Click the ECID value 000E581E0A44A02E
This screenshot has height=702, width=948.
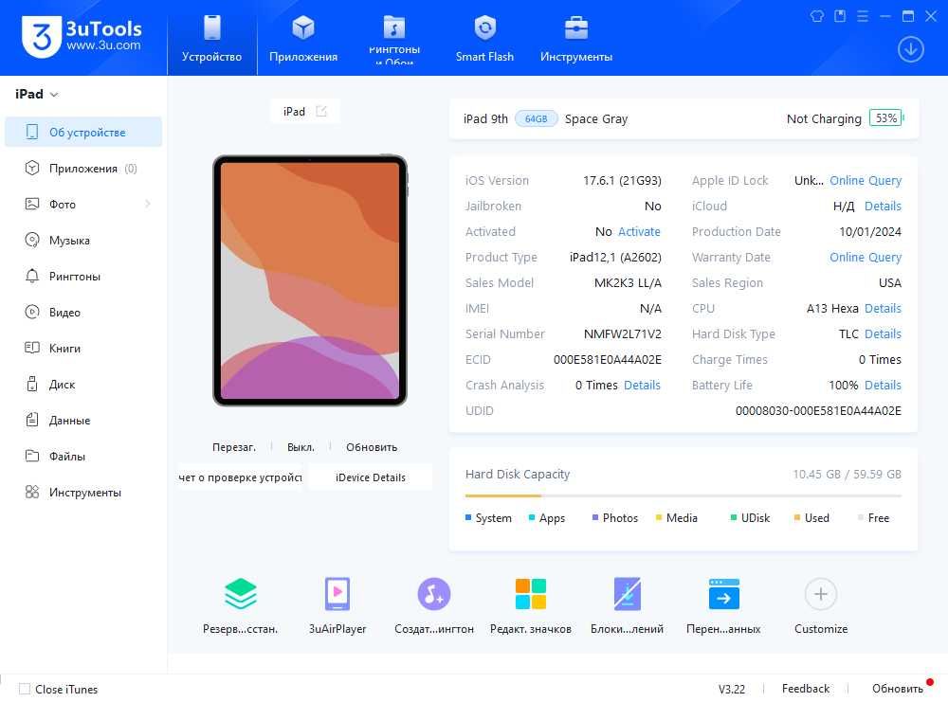[x=607, y=359]
